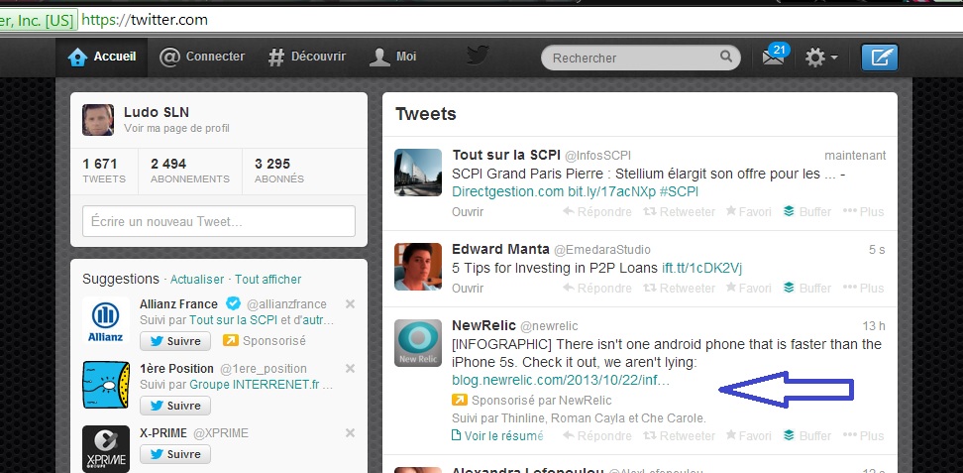This screenshot has width=963, height=473.
Task: Open Plus menu on Edward Manta tweet
Action: [x=864, y=288]
